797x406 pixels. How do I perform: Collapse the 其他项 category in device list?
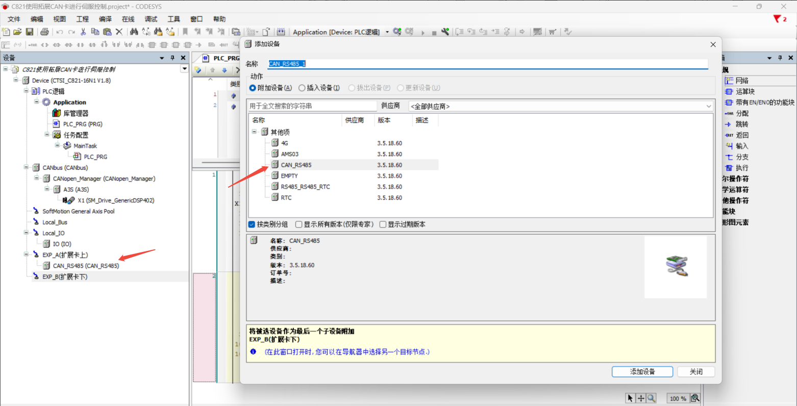(254, 132)
